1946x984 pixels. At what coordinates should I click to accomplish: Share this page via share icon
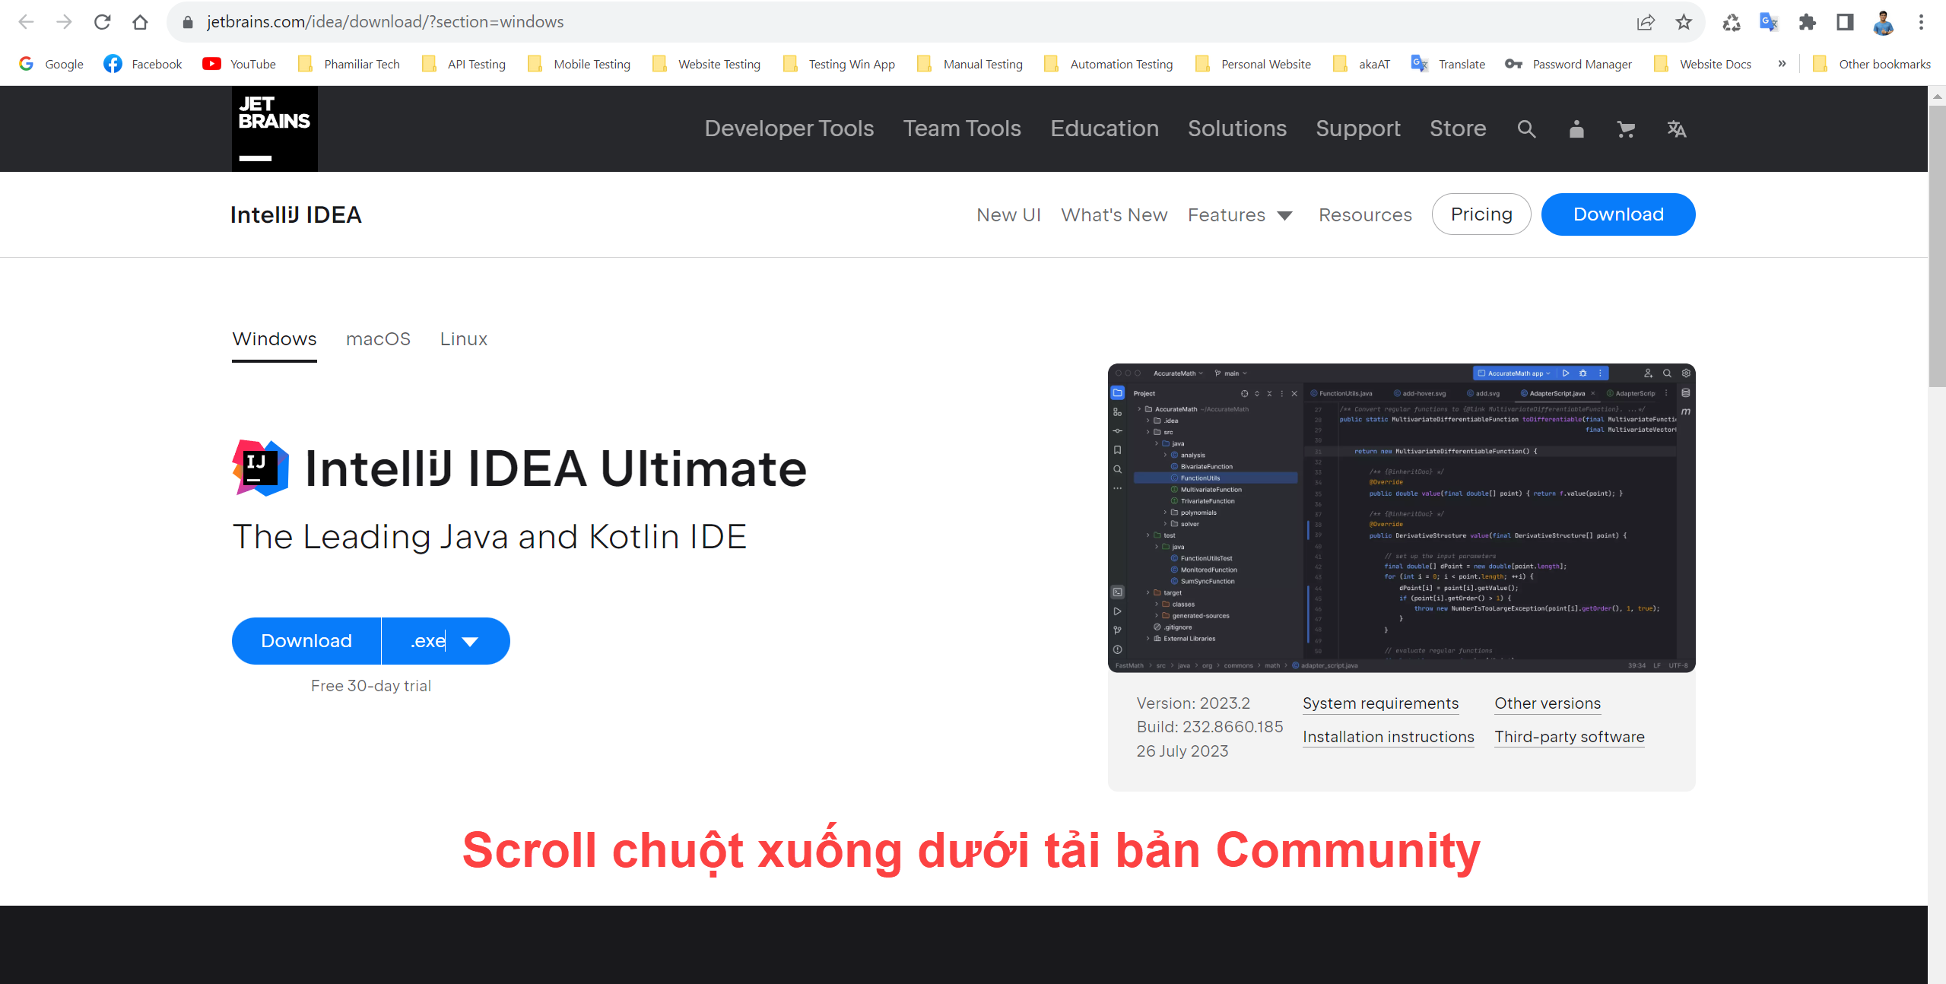tap(1646, 22)
